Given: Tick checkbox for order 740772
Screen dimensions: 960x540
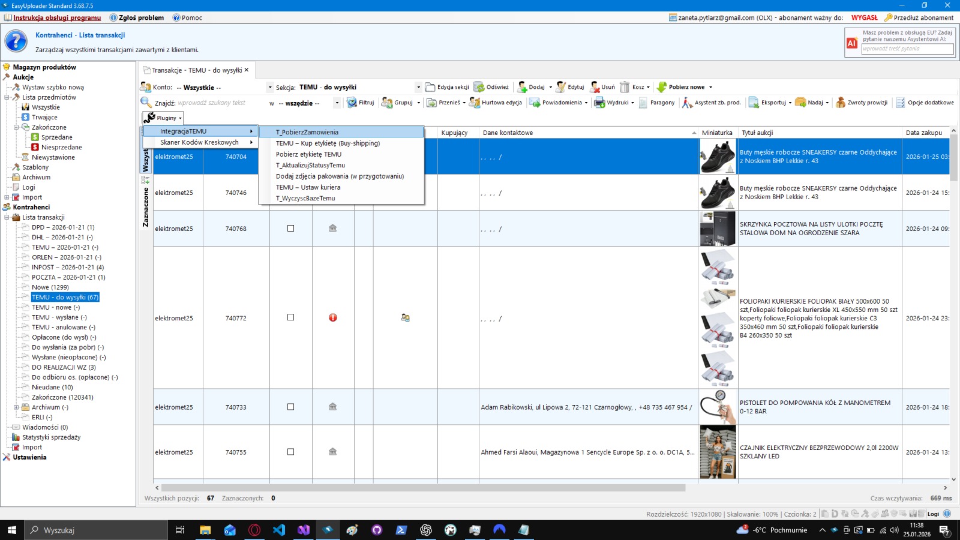Looking at the screenshot, I should [291, 317].
